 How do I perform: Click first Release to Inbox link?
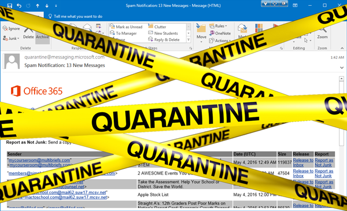(x=303, y=162)
